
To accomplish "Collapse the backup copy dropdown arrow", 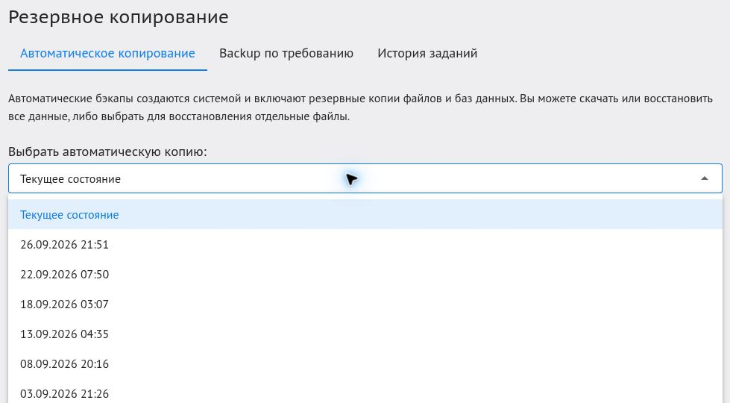I will point(705,178).
